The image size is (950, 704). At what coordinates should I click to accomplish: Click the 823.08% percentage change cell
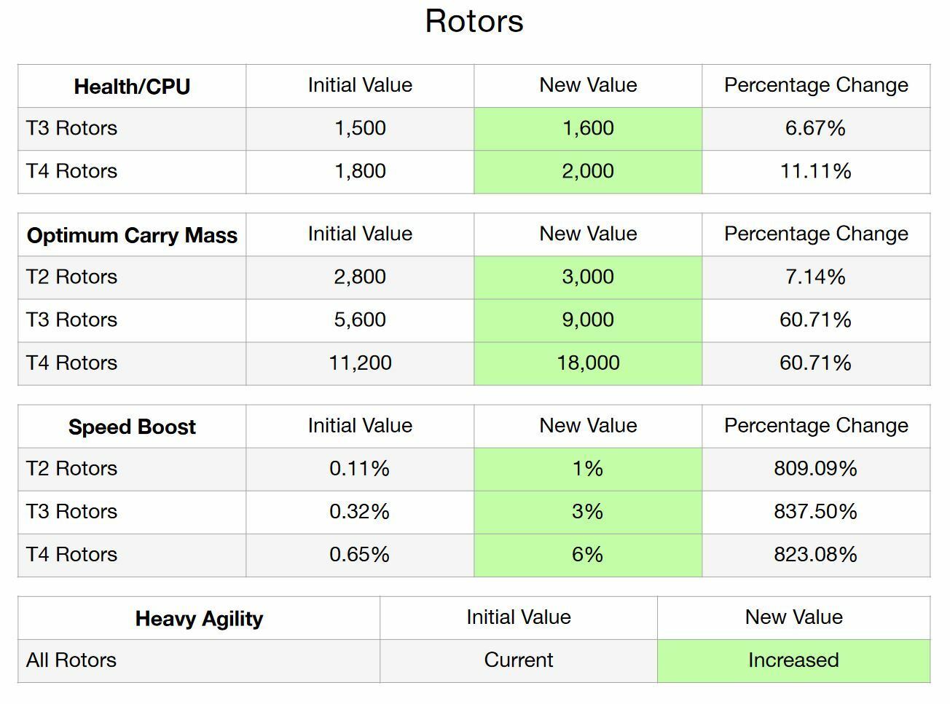tap(815, 555)
